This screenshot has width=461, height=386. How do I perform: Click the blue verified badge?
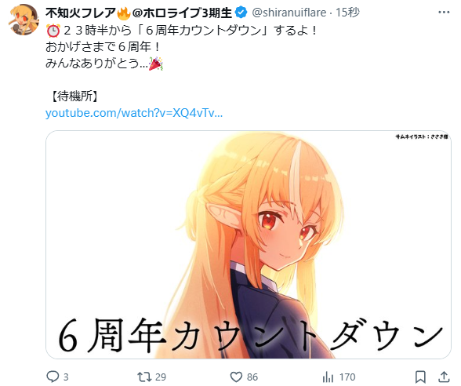(x=241, y=13)
